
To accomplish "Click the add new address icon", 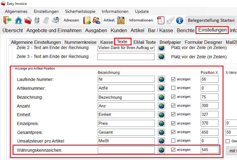I will (87, 21).
